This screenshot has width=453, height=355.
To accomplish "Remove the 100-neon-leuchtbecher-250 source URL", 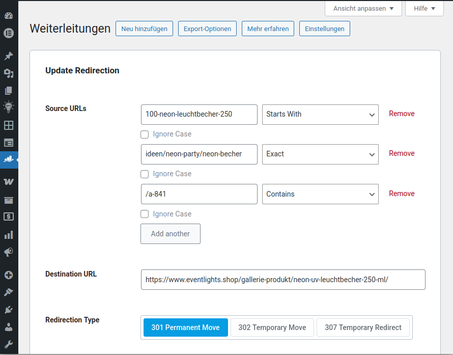I will (x=402, y=114).
